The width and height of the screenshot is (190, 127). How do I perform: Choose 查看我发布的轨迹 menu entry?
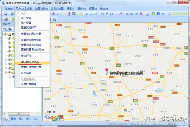(x=32, y=45)
